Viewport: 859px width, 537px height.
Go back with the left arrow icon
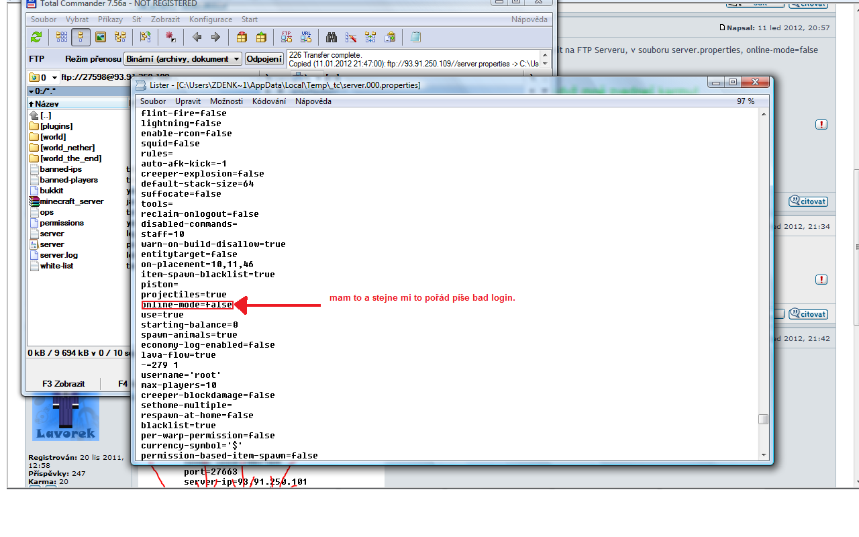click(197, 37)
